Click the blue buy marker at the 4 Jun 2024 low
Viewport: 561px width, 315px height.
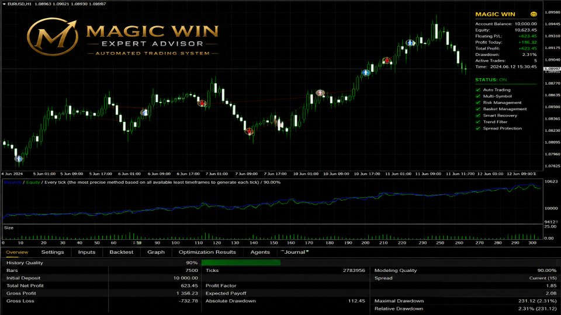19,159
